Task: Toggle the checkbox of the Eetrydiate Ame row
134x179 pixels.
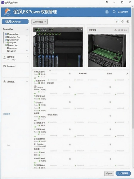Action: pos(6,37)
